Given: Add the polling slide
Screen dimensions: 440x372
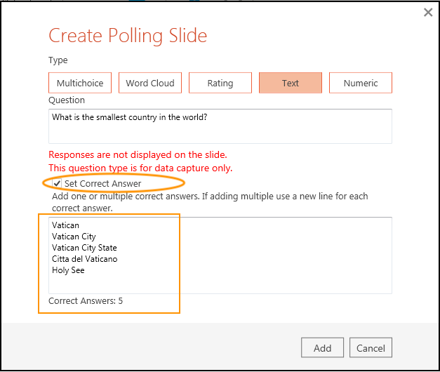Looking at the screenshot, I should 322,347.
